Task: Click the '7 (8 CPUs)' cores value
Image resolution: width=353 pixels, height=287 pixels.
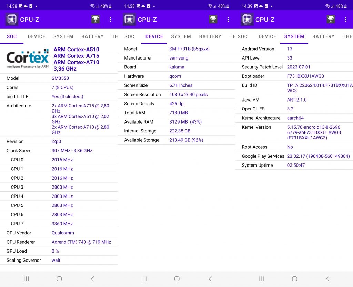Action: pyautogui.click(x=63, y=87)
